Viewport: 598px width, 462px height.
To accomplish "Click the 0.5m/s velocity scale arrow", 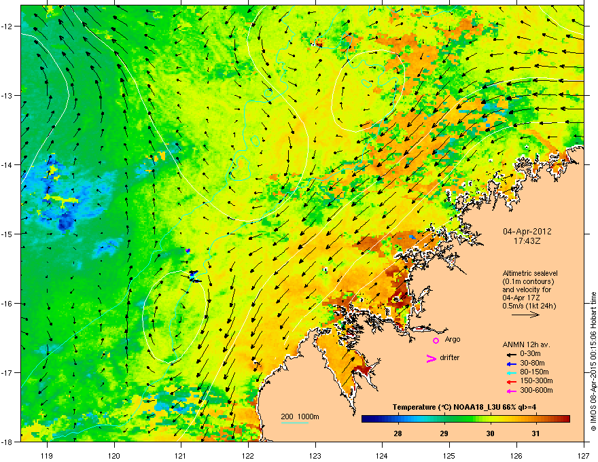I will pos(526,315).
